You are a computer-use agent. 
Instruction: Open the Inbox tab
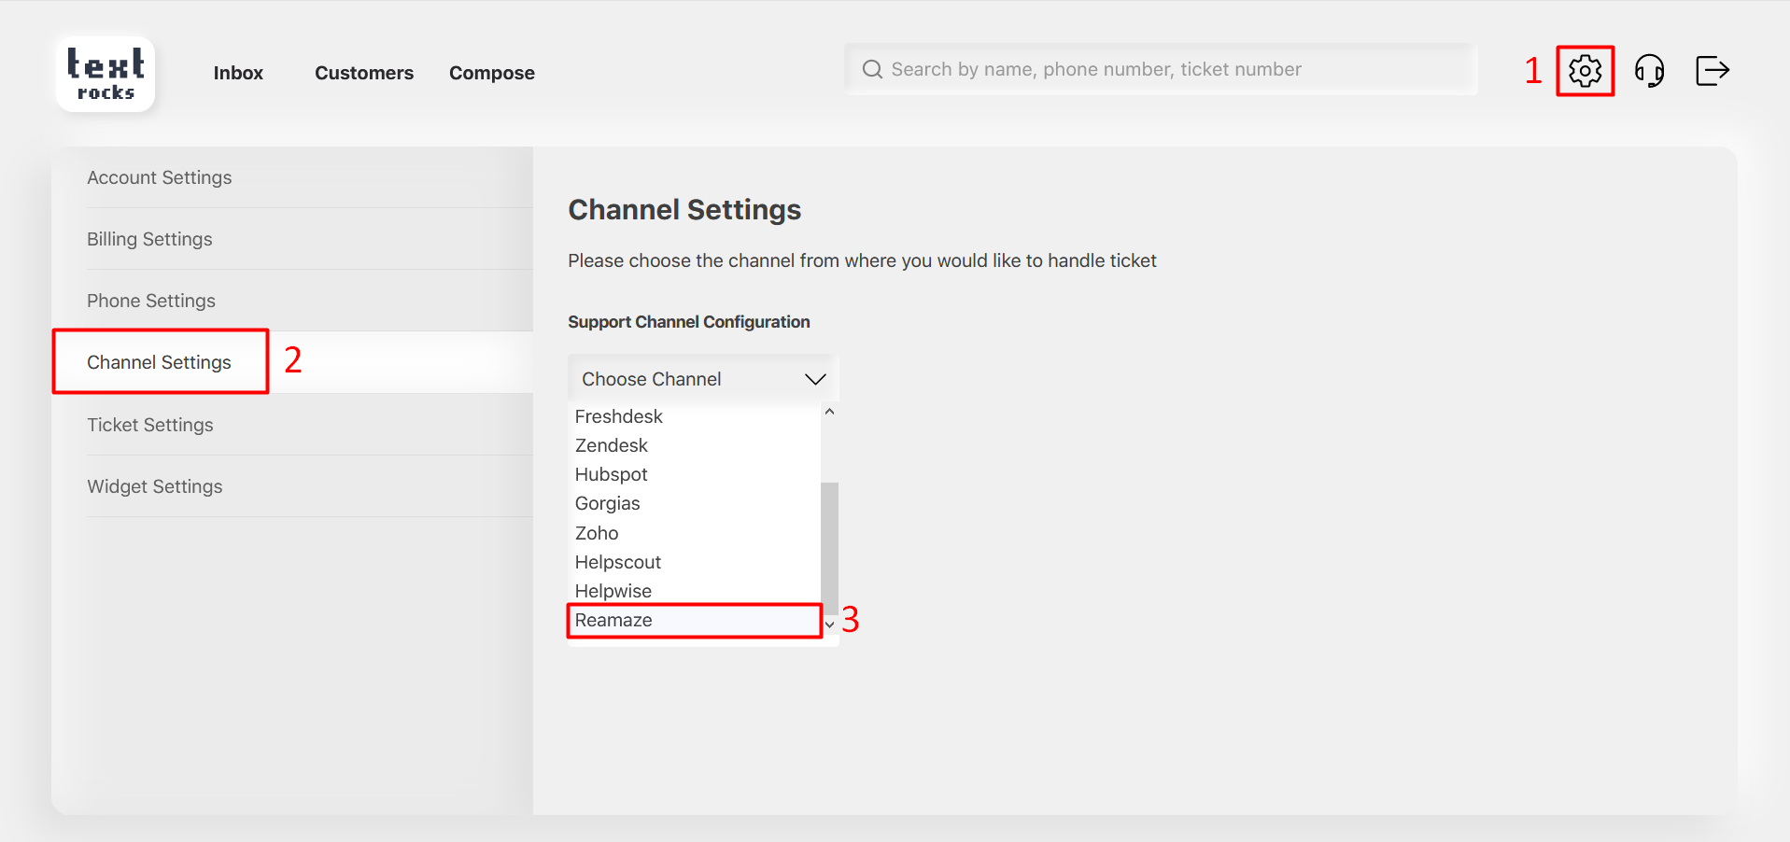pyautogui.click(x=238, y=73)
